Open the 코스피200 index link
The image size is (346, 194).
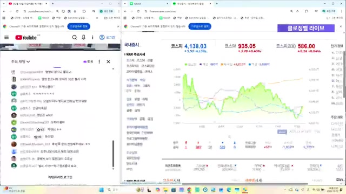click(286, 46)
